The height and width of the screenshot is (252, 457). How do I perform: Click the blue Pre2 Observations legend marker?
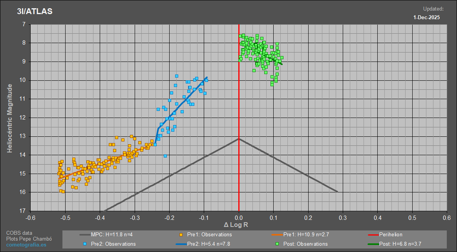pos(85,244)
